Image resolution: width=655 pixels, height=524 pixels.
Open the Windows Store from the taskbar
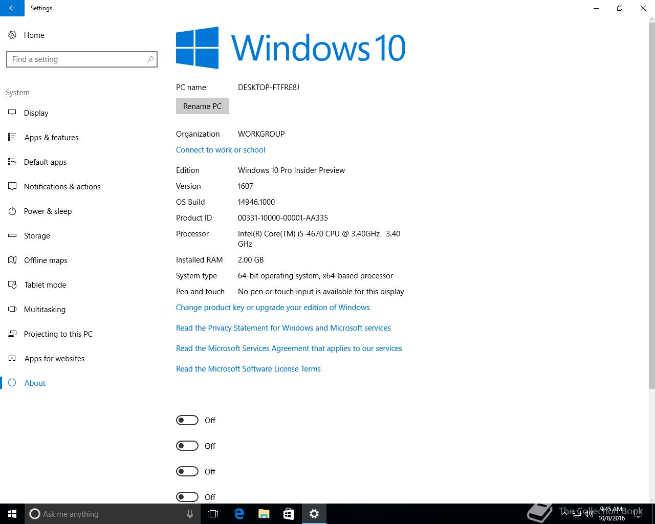pyautogui.click(x=289, y=514)
